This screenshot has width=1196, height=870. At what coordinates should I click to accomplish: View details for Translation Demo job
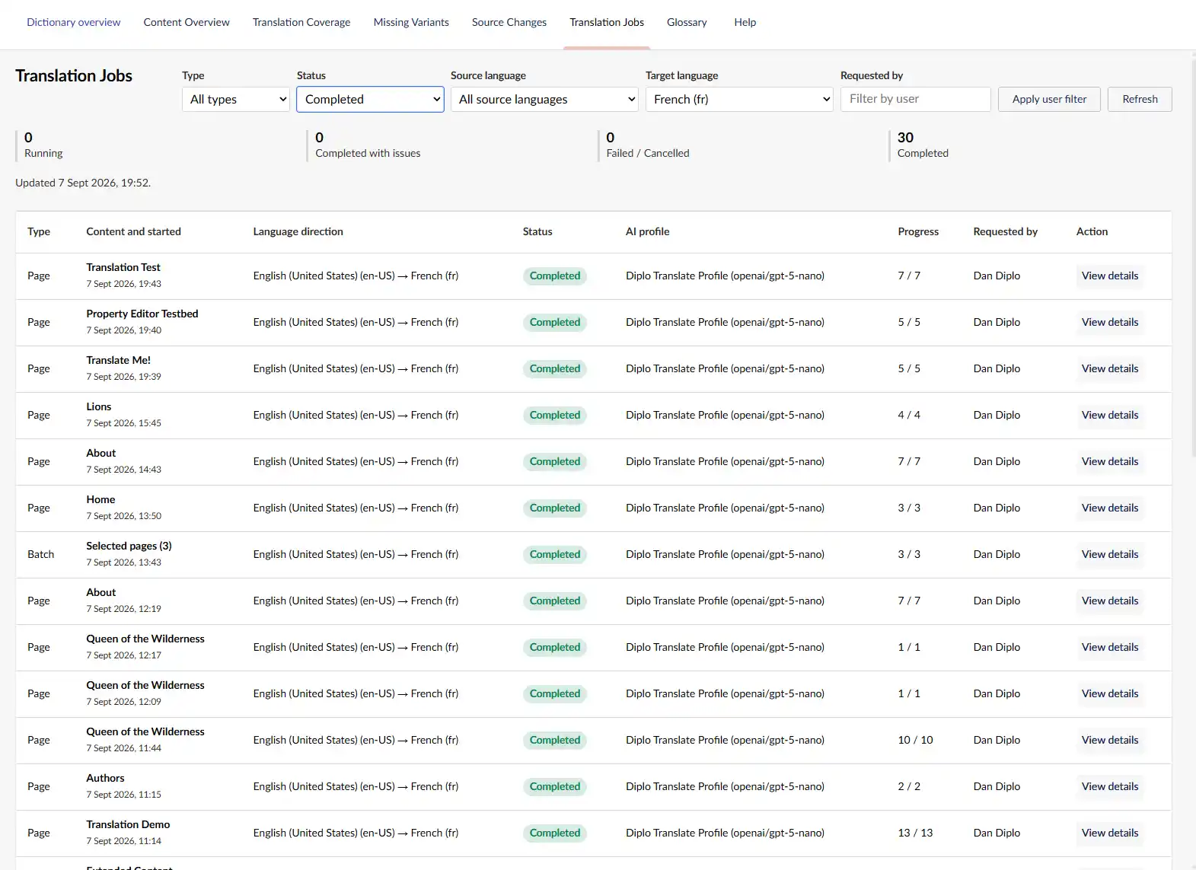pyautogui.click(x=1110, y=833)
